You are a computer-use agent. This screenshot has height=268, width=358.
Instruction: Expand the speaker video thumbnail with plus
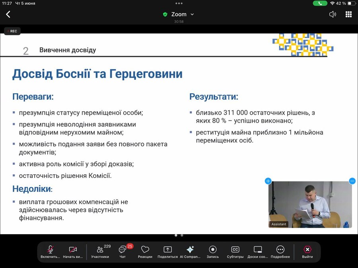[268, 181]
